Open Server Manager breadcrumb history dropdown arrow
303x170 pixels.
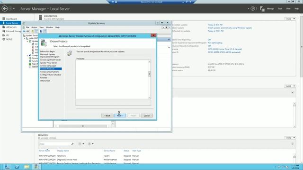[x=14, y=8]
